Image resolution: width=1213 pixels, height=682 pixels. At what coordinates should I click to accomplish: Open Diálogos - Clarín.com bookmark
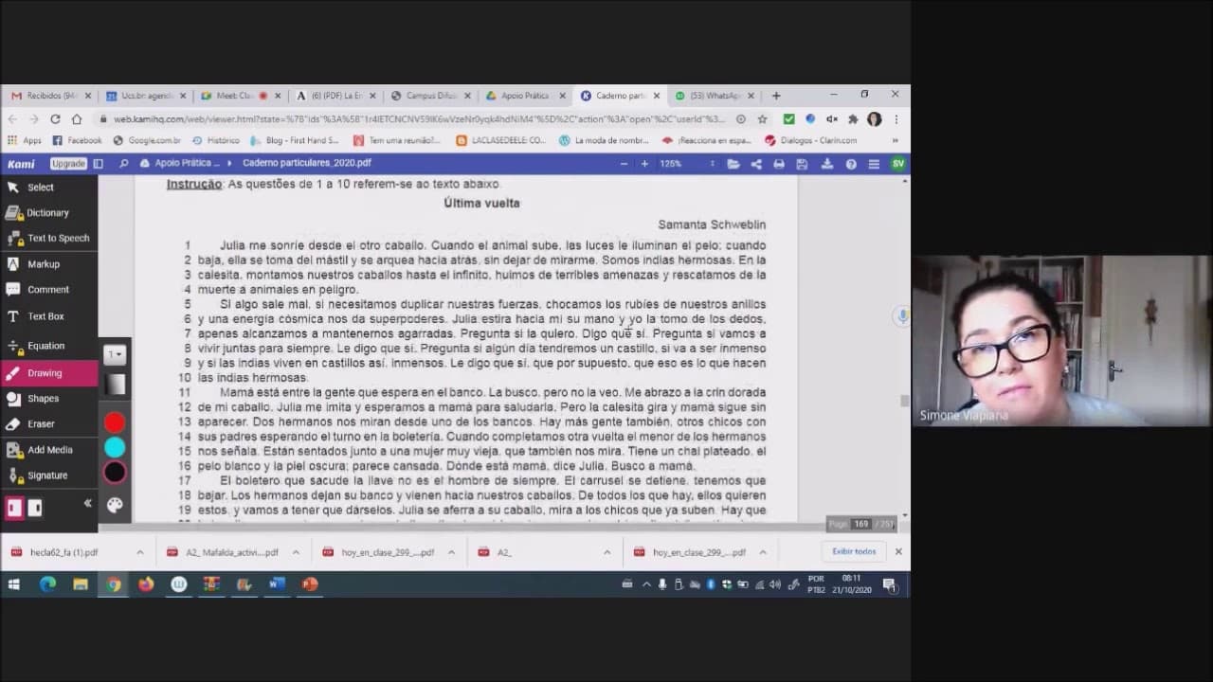point(811,140)
